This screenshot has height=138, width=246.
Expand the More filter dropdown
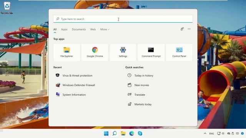[105, 30]
